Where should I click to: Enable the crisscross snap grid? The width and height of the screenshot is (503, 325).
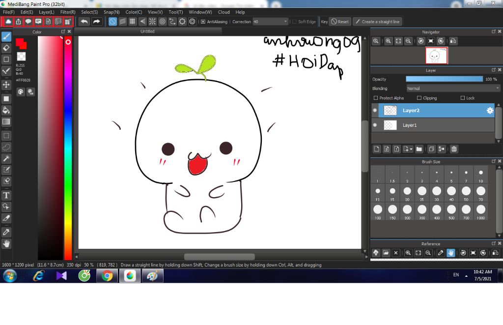tap(133, 22)
